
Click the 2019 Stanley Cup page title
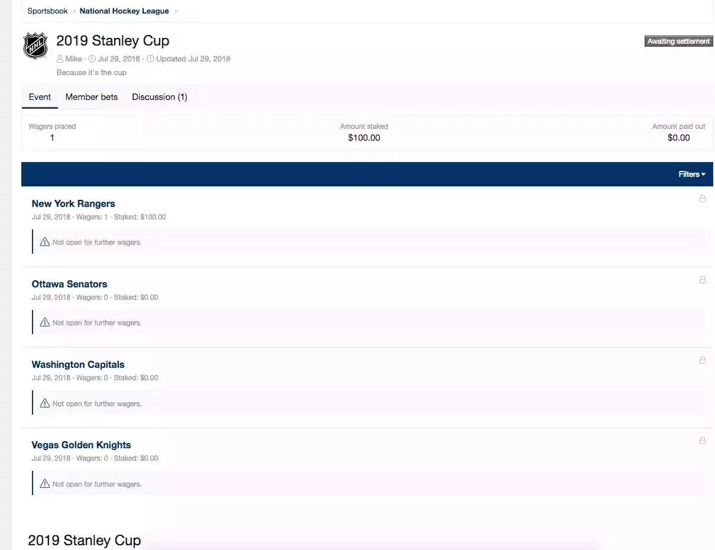tap(113, 41)
